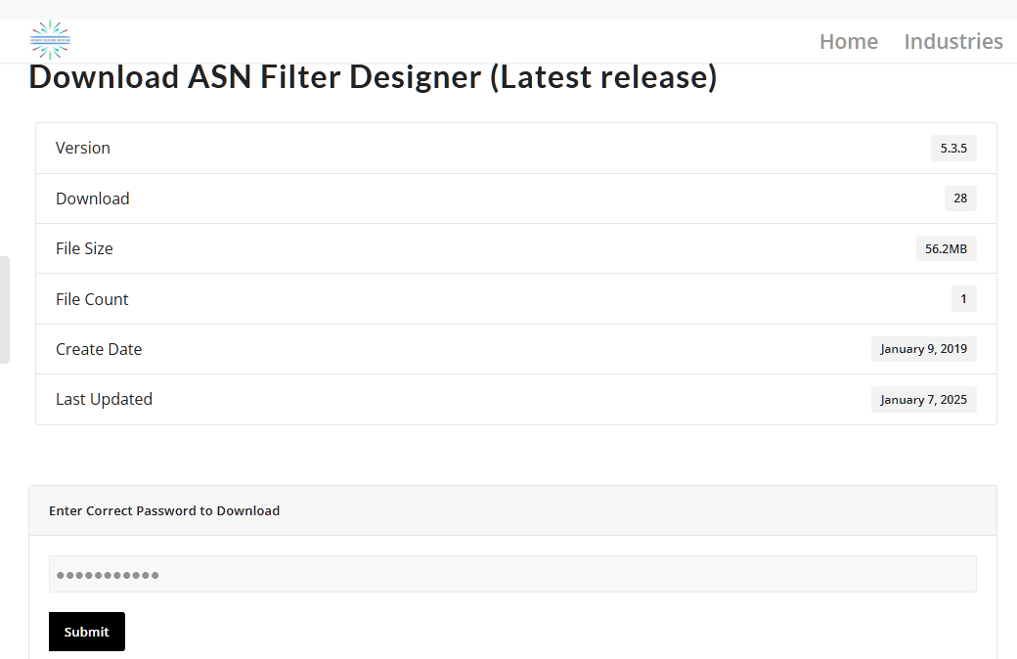This screenshot has width=1017, height=659.
Task: Click the Enter Correct Password to Download header
Action: [164, 510]
